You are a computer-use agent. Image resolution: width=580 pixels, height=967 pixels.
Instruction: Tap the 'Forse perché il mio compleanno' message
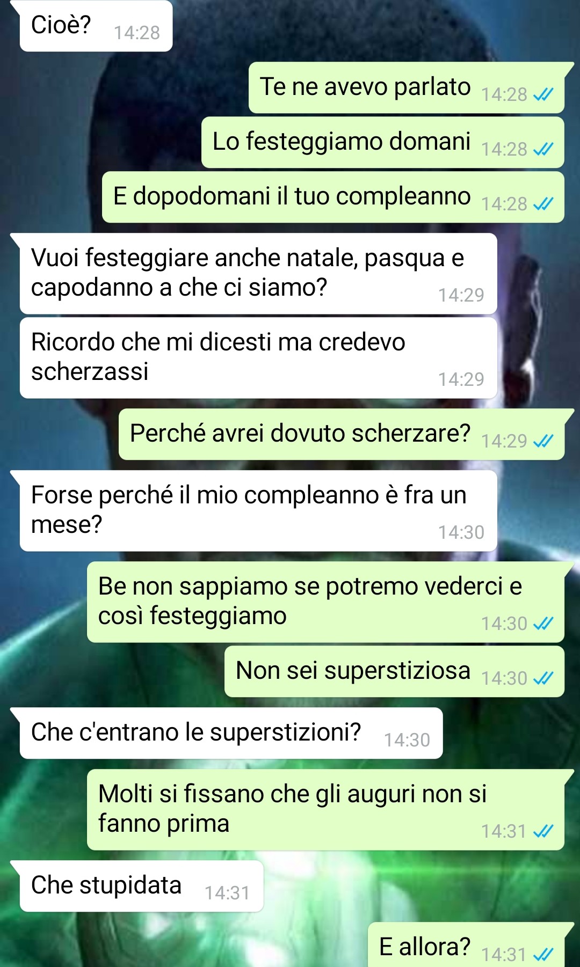pyautogui.click(x=258, y=511)
